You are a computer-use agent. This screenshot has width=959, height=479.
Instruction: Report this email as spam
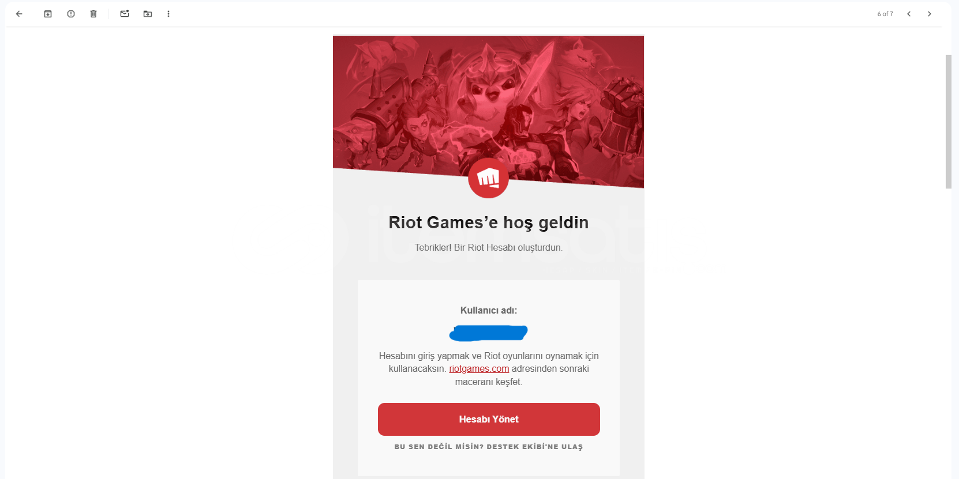(71, 14)
